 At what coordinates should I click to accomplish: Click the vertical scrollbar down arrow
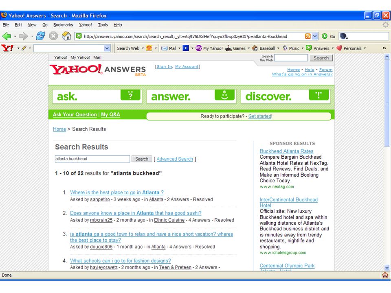(387, 268)
